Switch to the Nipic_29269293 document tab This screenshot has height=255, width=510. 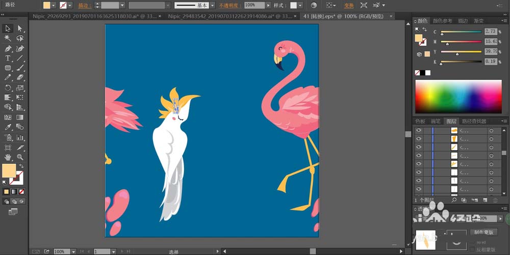pos(91,16)
